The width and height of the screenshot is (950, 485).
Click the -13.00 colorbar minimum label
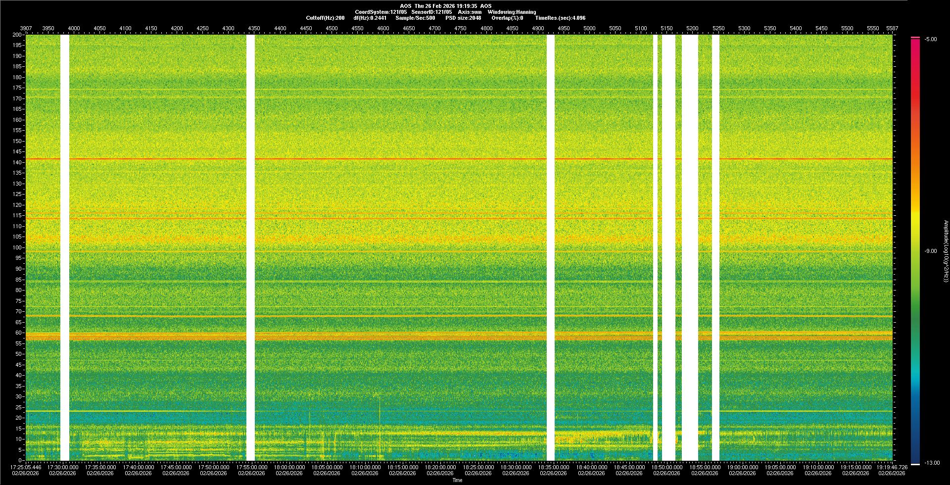coord(932,463)
